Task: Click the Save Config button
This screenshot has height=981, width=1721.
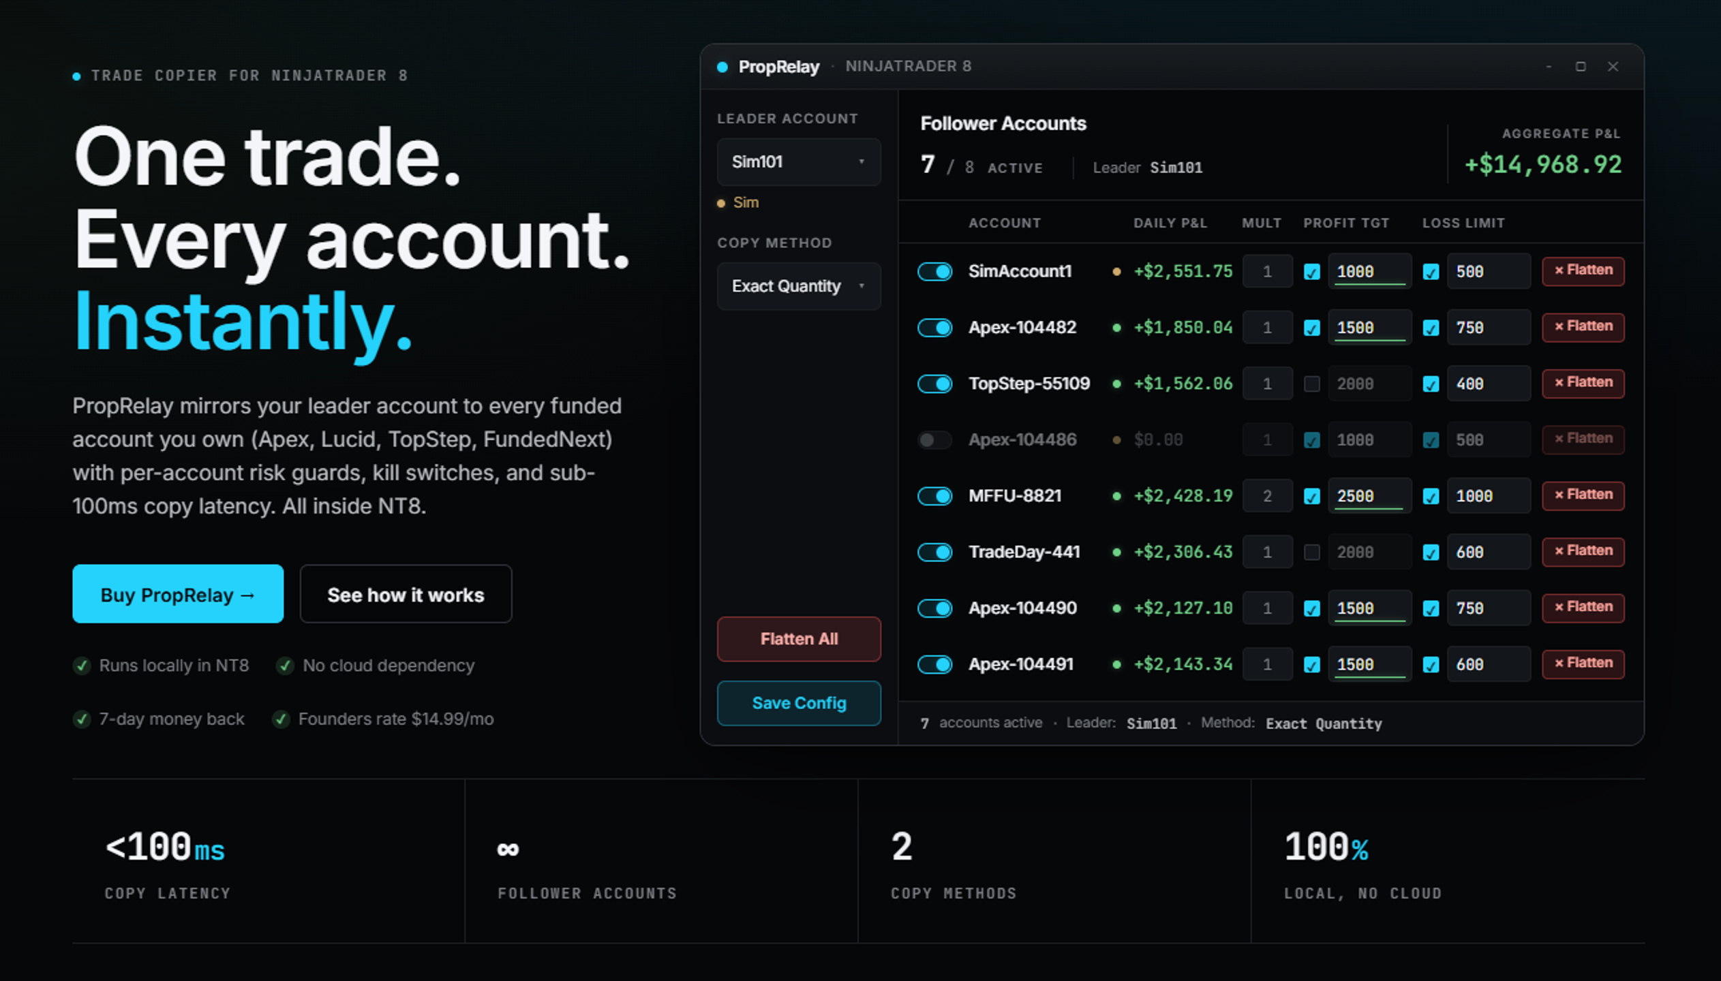Action: 798,703
